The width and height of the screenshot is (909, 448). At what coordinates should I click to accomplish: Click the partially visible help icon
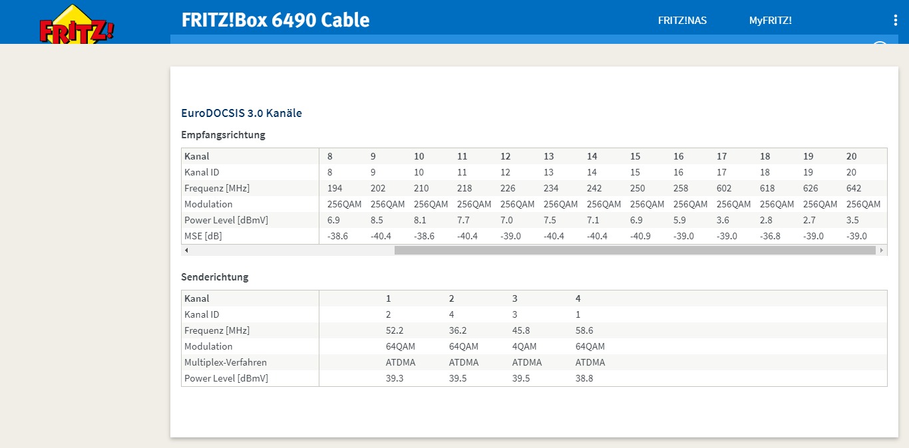pos(880,45)
